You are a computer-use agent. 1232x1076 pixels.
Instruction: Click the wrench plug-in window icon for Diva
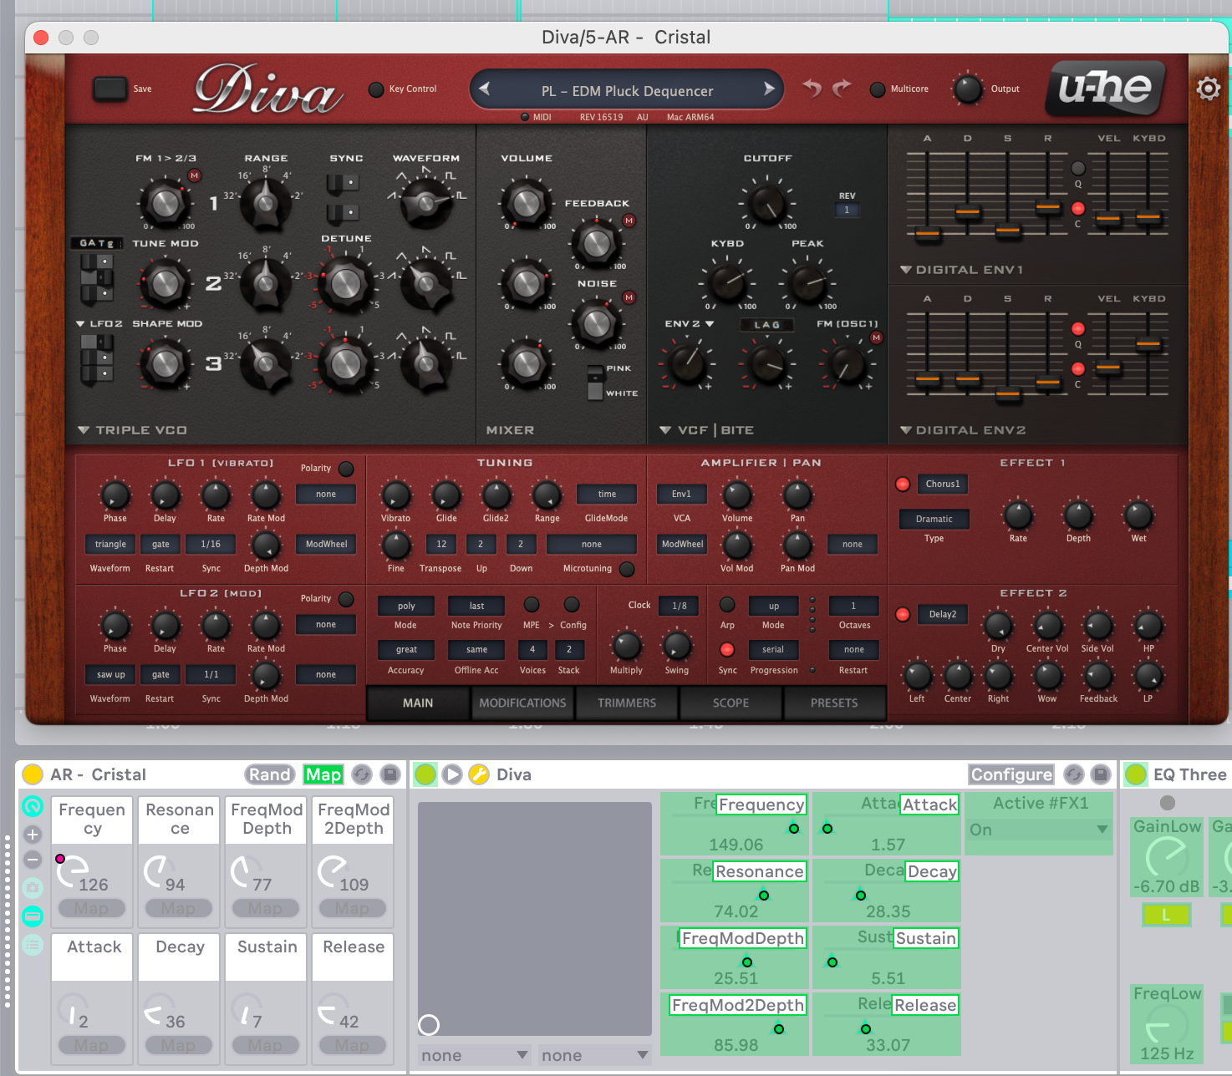(479, 774)
